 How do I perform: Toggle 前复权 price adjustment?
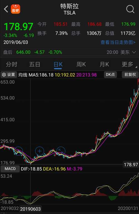click(x=130, y=74)
